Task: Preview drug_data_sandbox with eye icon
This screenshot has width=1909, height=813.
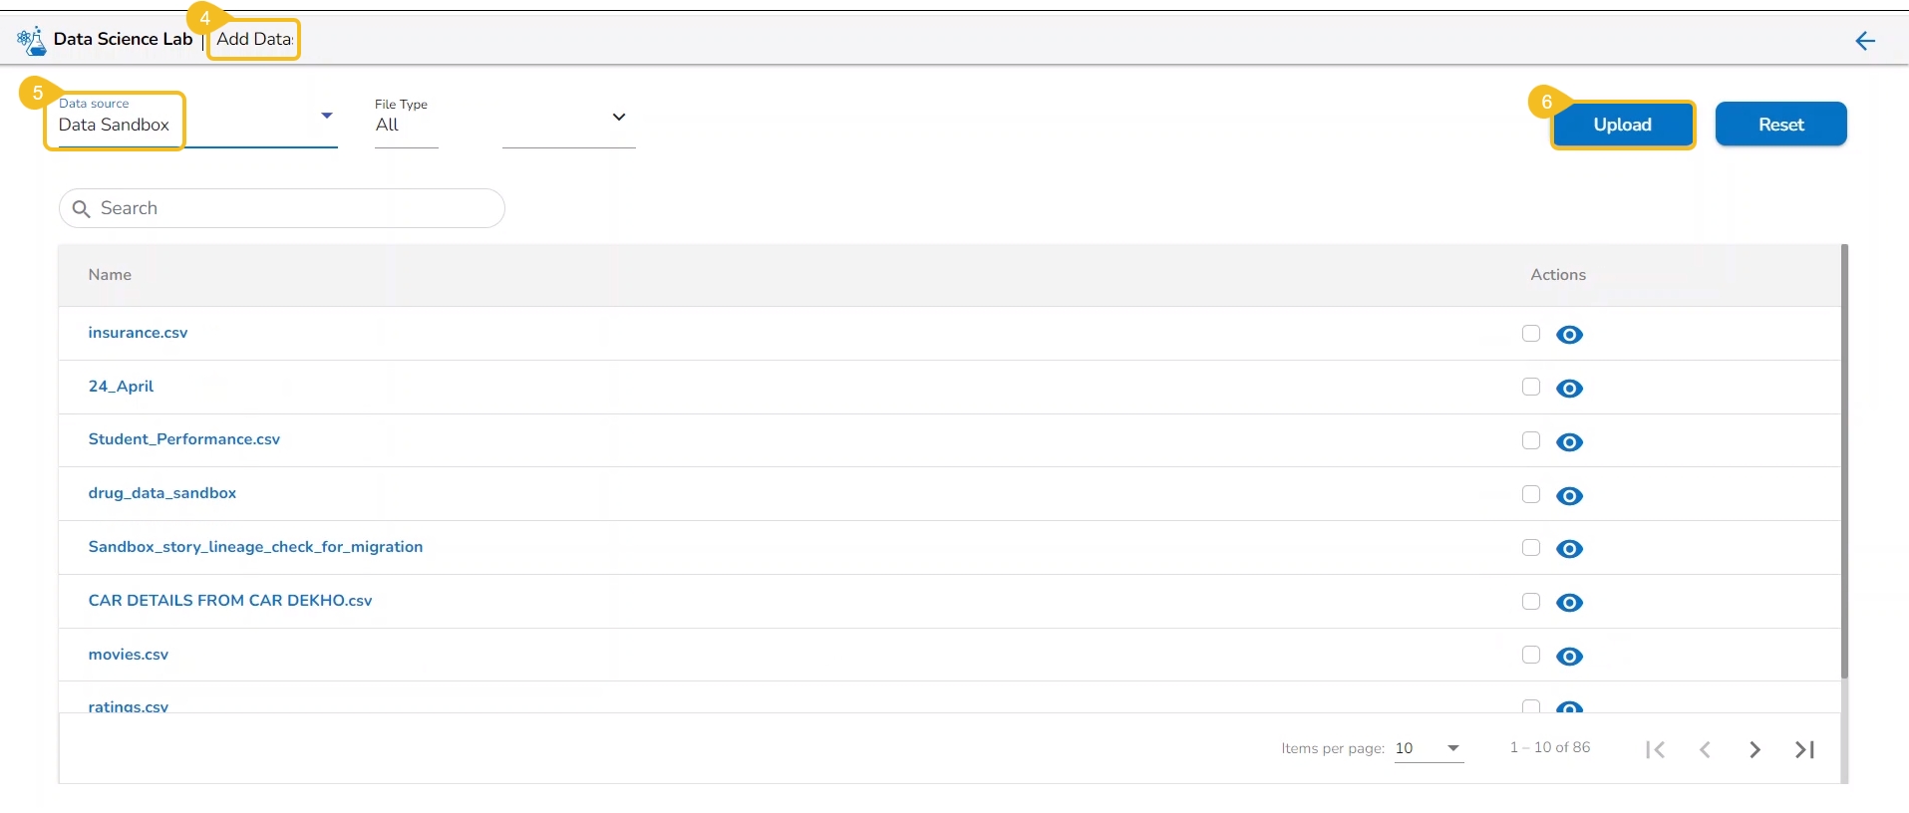Action: (x=1570, y=496)
